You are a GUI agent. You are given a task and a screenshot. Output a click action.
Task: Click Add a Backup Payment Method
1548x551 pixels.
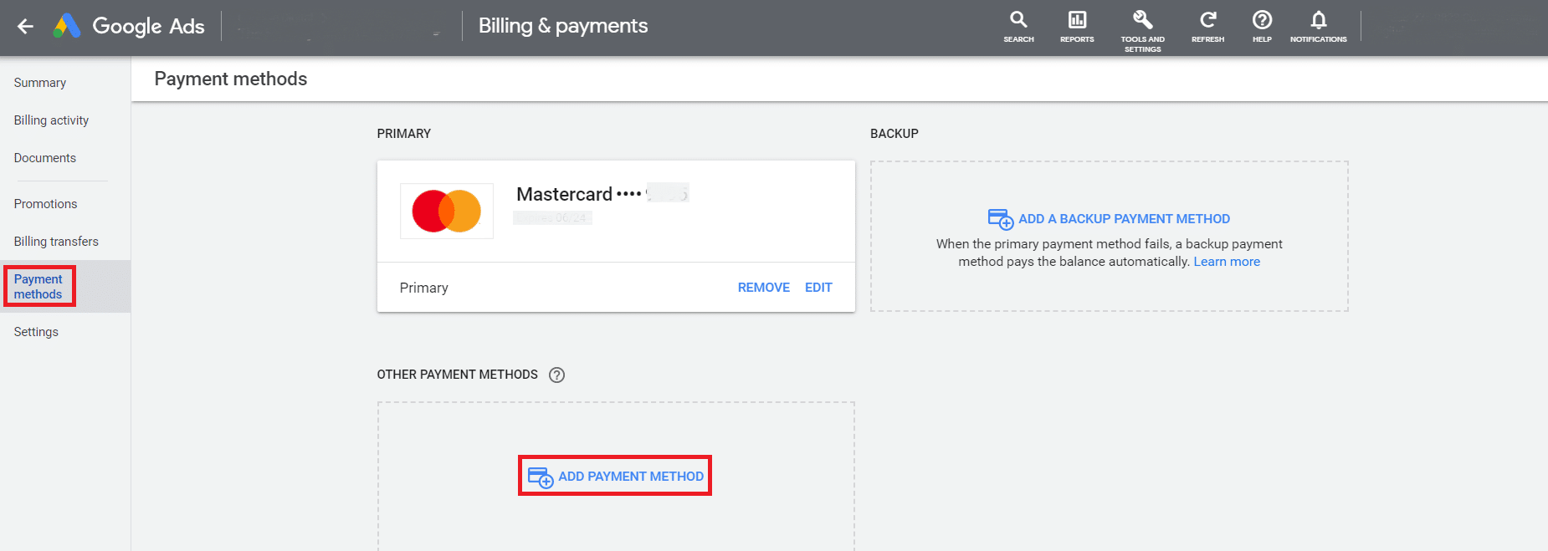click(x=1123, y=219)
